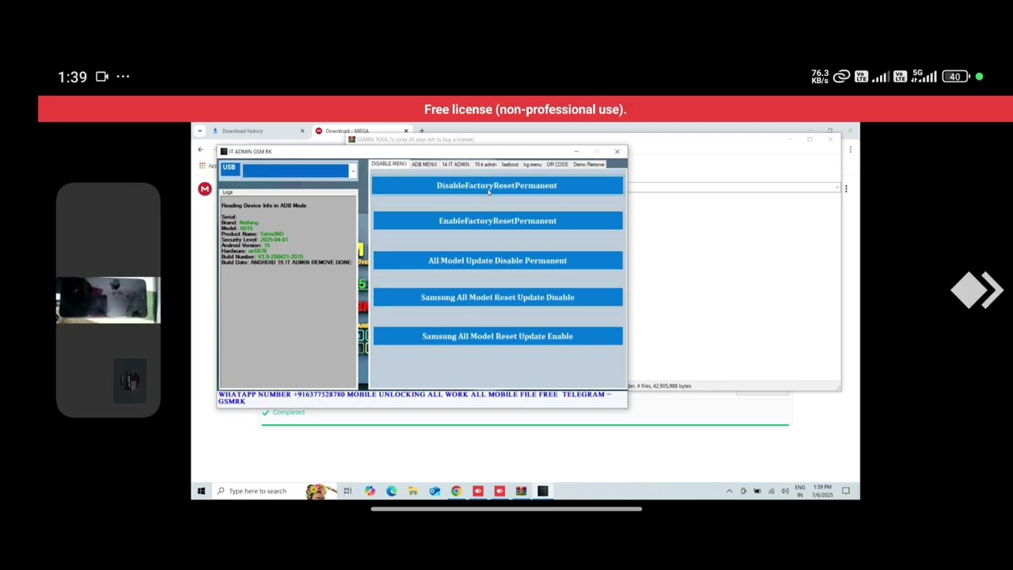The width and height of the screenshot is (1013, 570).
Task: Click the MEGA logo icon
Action: pyautogui.click(x=205, y=188)
